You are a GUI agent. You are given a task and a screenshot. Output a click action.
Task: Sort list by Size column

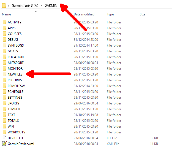pyautogui.click(x=143, y=14)
